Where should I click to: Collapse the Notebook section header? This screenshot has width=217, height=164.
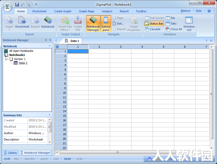tap(50, 46)
